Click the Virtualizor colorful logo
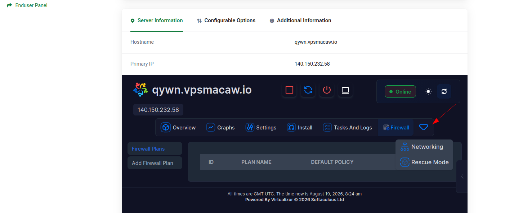This screenshot has height=213, width=523. pyautogui.click(x=140, y=90)
